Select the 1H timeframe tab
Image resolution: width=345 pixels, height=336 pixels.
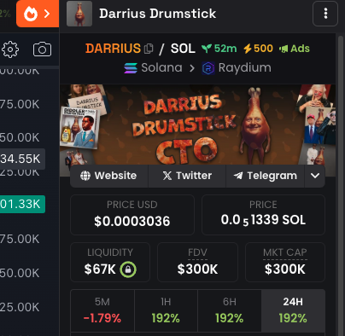tap(166, 310)
